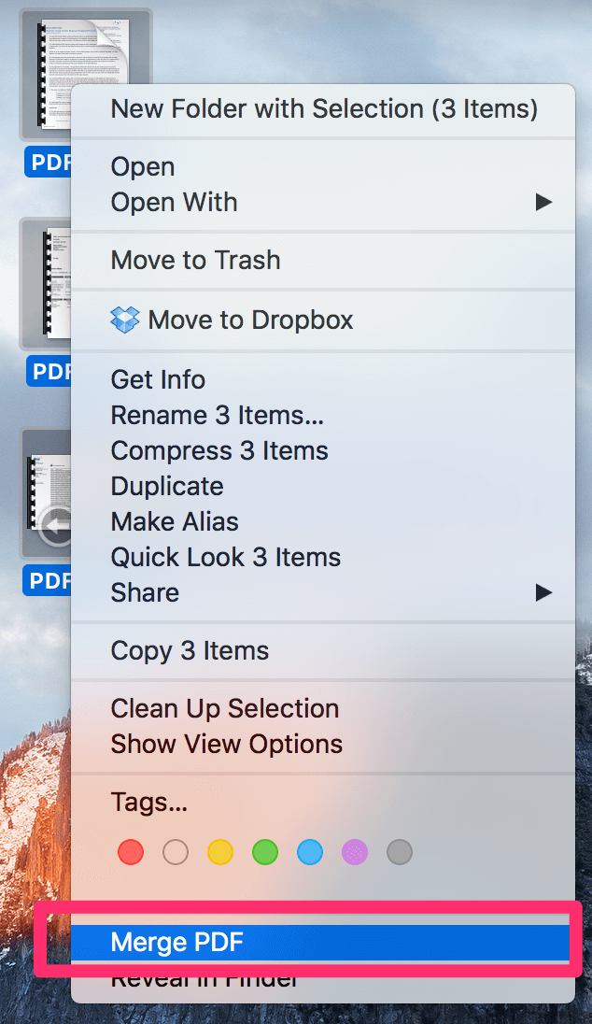Viewport: 592px width, 1024px height.
Task: Expand the Share submenu arrow
Action: coord(544,592)
